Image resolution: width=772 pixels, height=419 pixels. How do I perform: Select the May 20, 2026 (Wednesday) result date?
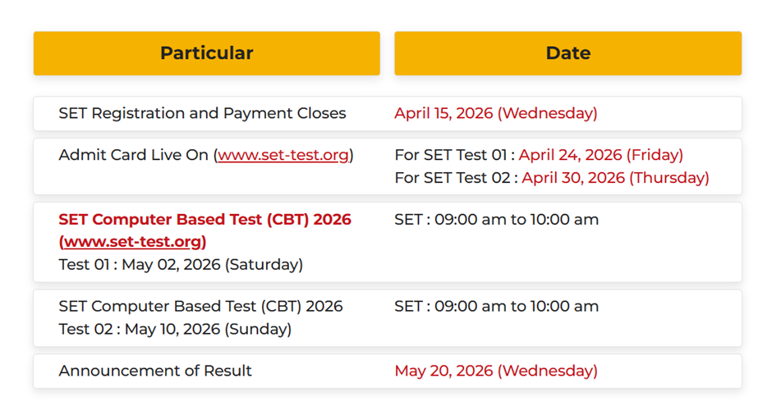pyautogui.click(x=495, y=371)
